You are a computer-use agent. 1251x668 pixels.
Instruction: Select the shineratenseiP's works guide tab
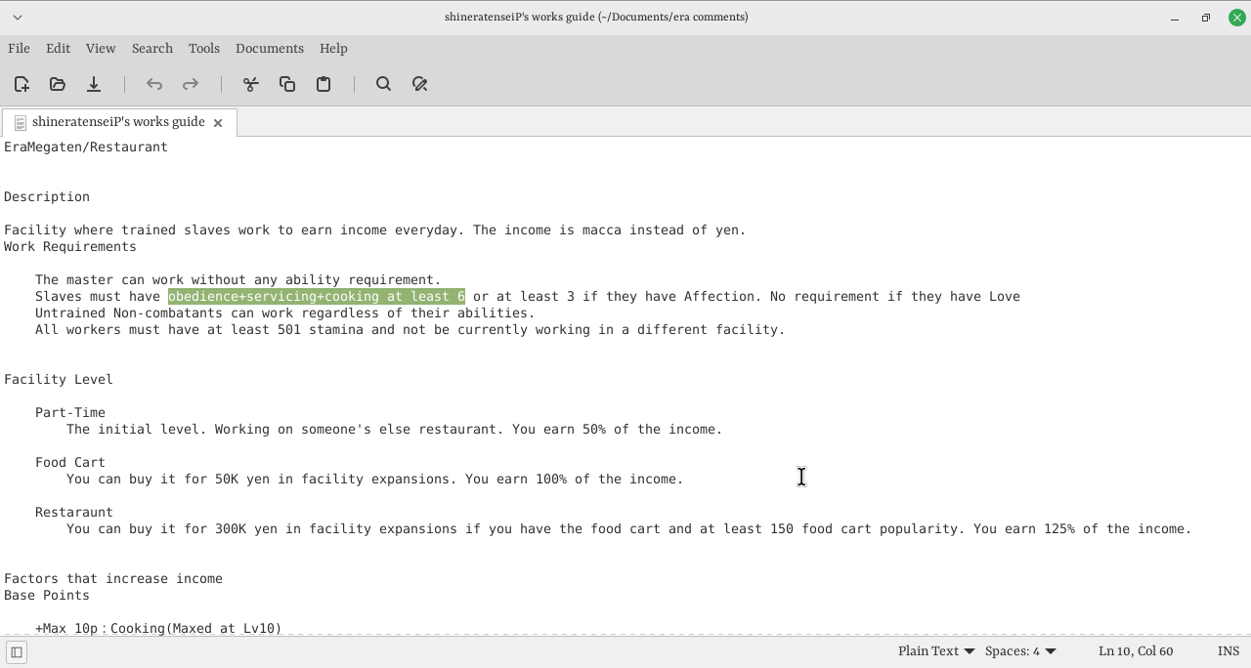coord(118,122)
